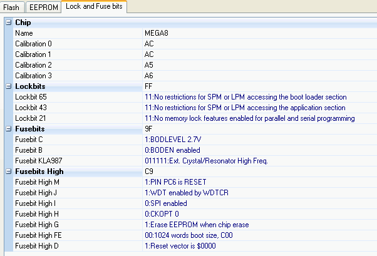The width and height of the screenshot is (377, 256).
Task: Open Lockbit 43 application section setting
Action: 260,108
